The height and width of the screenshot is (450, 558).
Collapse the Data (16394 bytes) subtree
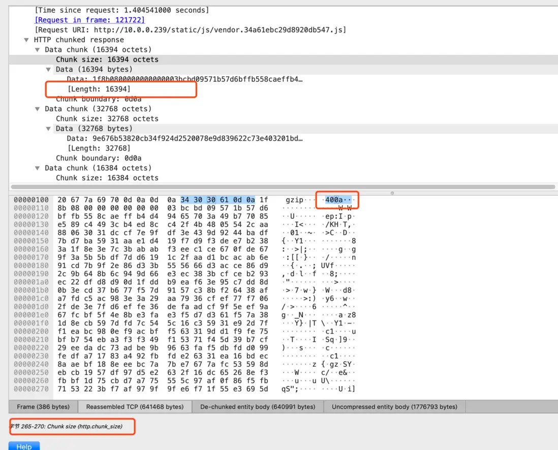tap(49, 69)
